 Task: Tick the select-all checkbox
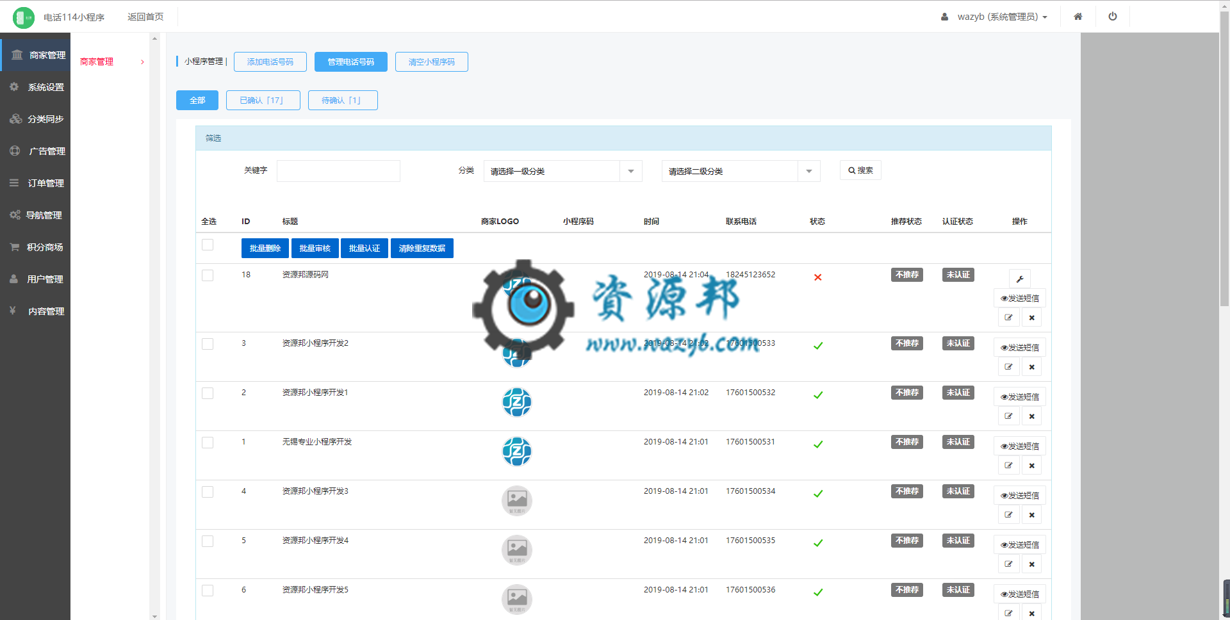point(208,245)
